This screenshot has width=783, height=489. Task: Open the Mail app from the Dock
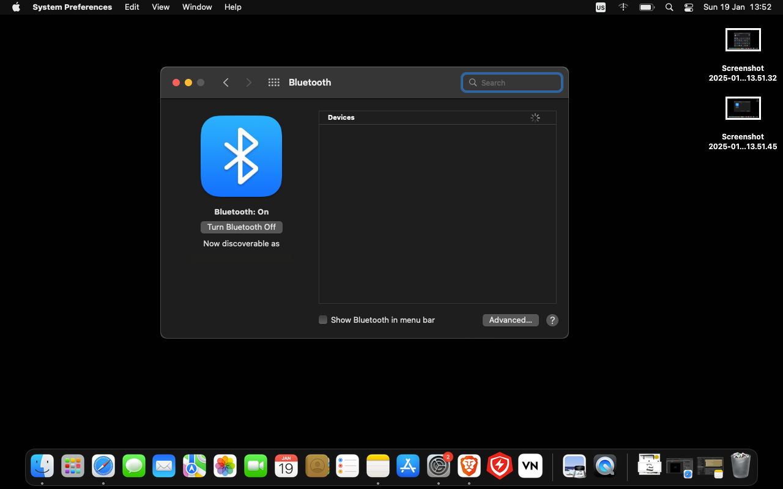pyautogui.click(x=164, y=466)
